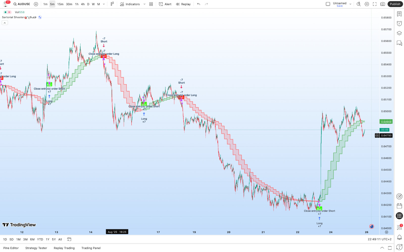Start bar Replay mode

pos(183,4)
